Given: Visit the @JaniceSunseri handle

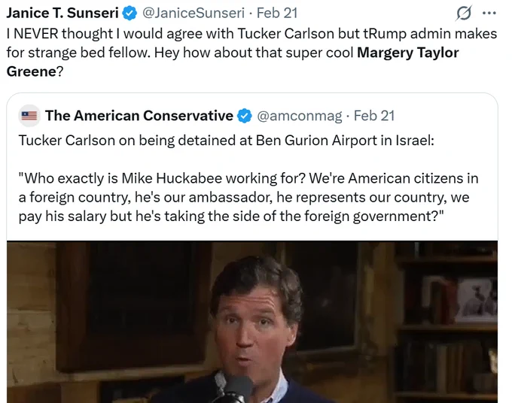Looking at the screenshot, I should pos(194,13).
